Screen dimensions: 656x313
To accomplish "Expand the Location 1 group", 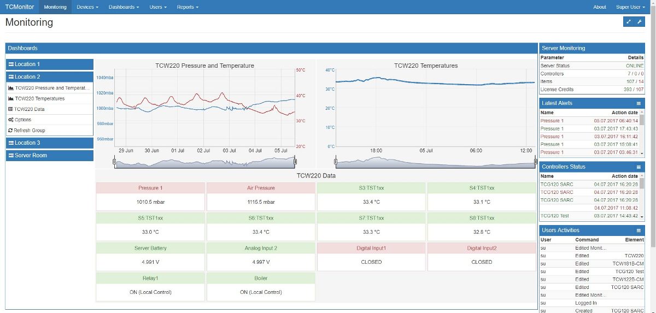I will pos(50,64).
